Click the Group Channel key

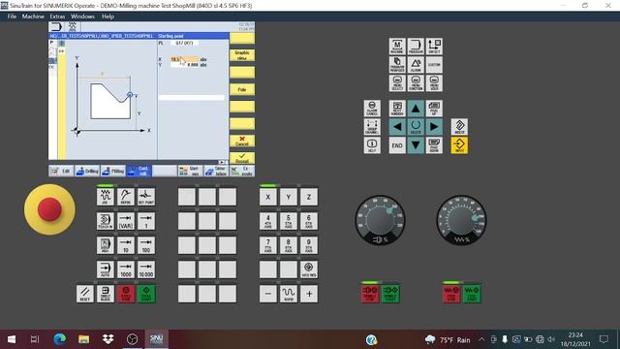(372, 127)
